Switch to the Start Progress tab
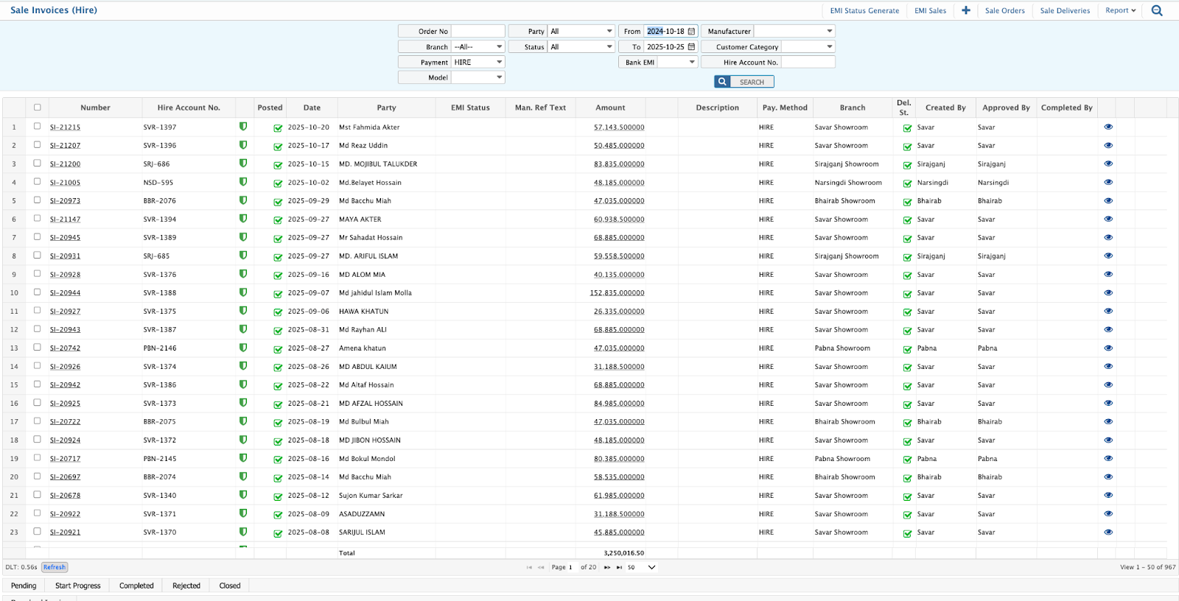1179x601 pixels. click(77, 586)
